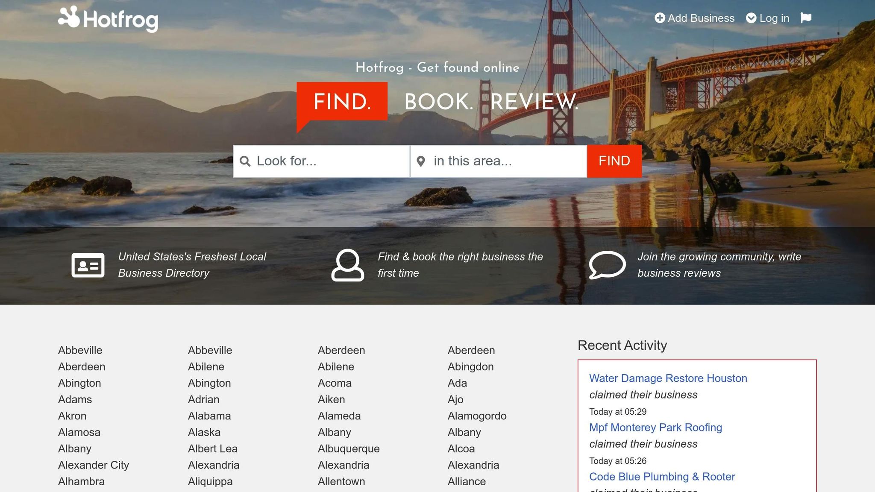Click the person silhouette icon
Screen dimensions: 875x492
click(x=347, y=265)
